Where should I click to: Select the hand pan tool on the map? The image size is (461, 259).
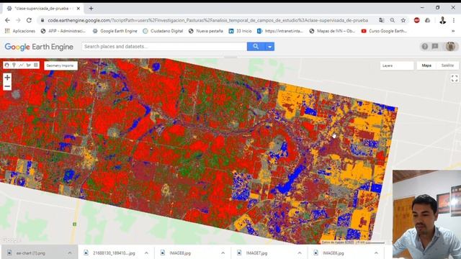tap(6, 65)
